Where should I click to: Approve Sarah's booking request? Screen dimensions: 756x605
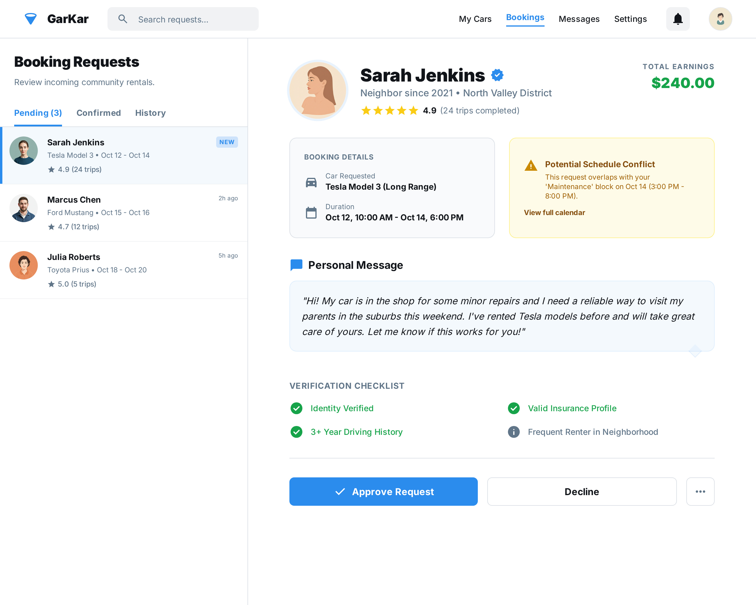tap(383, 491)
